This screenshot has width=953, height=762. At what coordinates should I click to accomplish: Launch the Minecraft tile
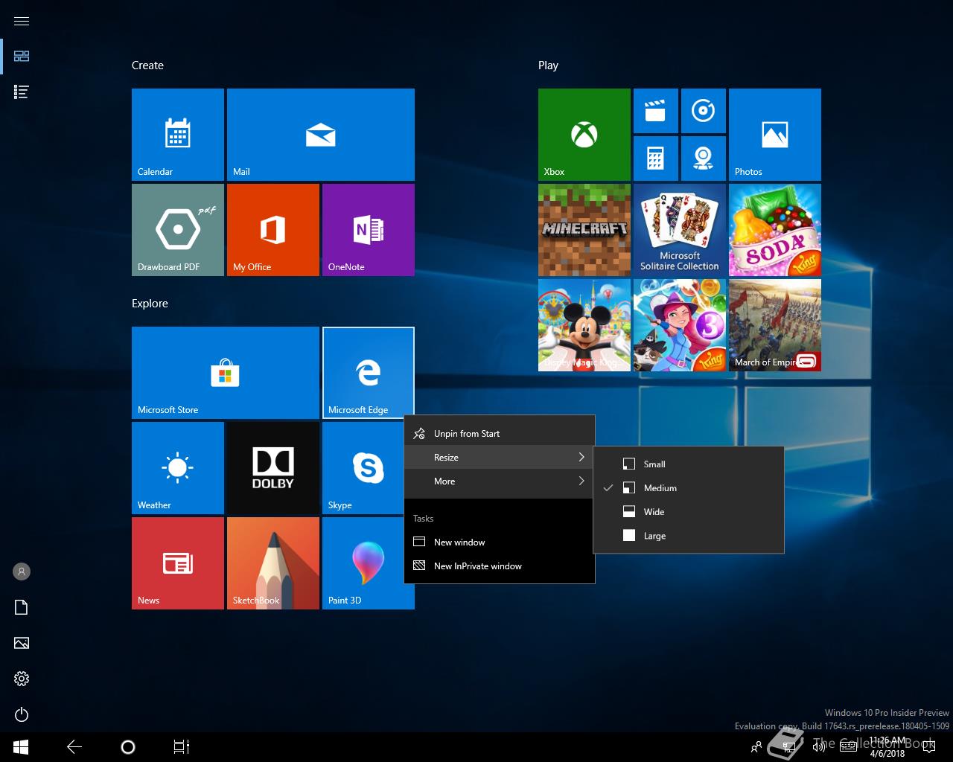pos(584,230)
